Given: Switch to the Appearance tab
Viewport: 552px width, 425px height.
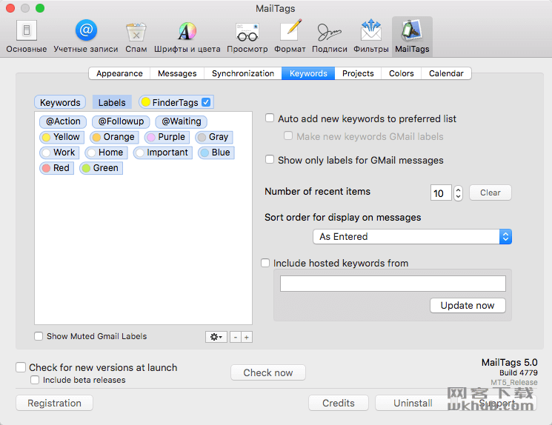Looking at the screenshot, I should point(119,73).
